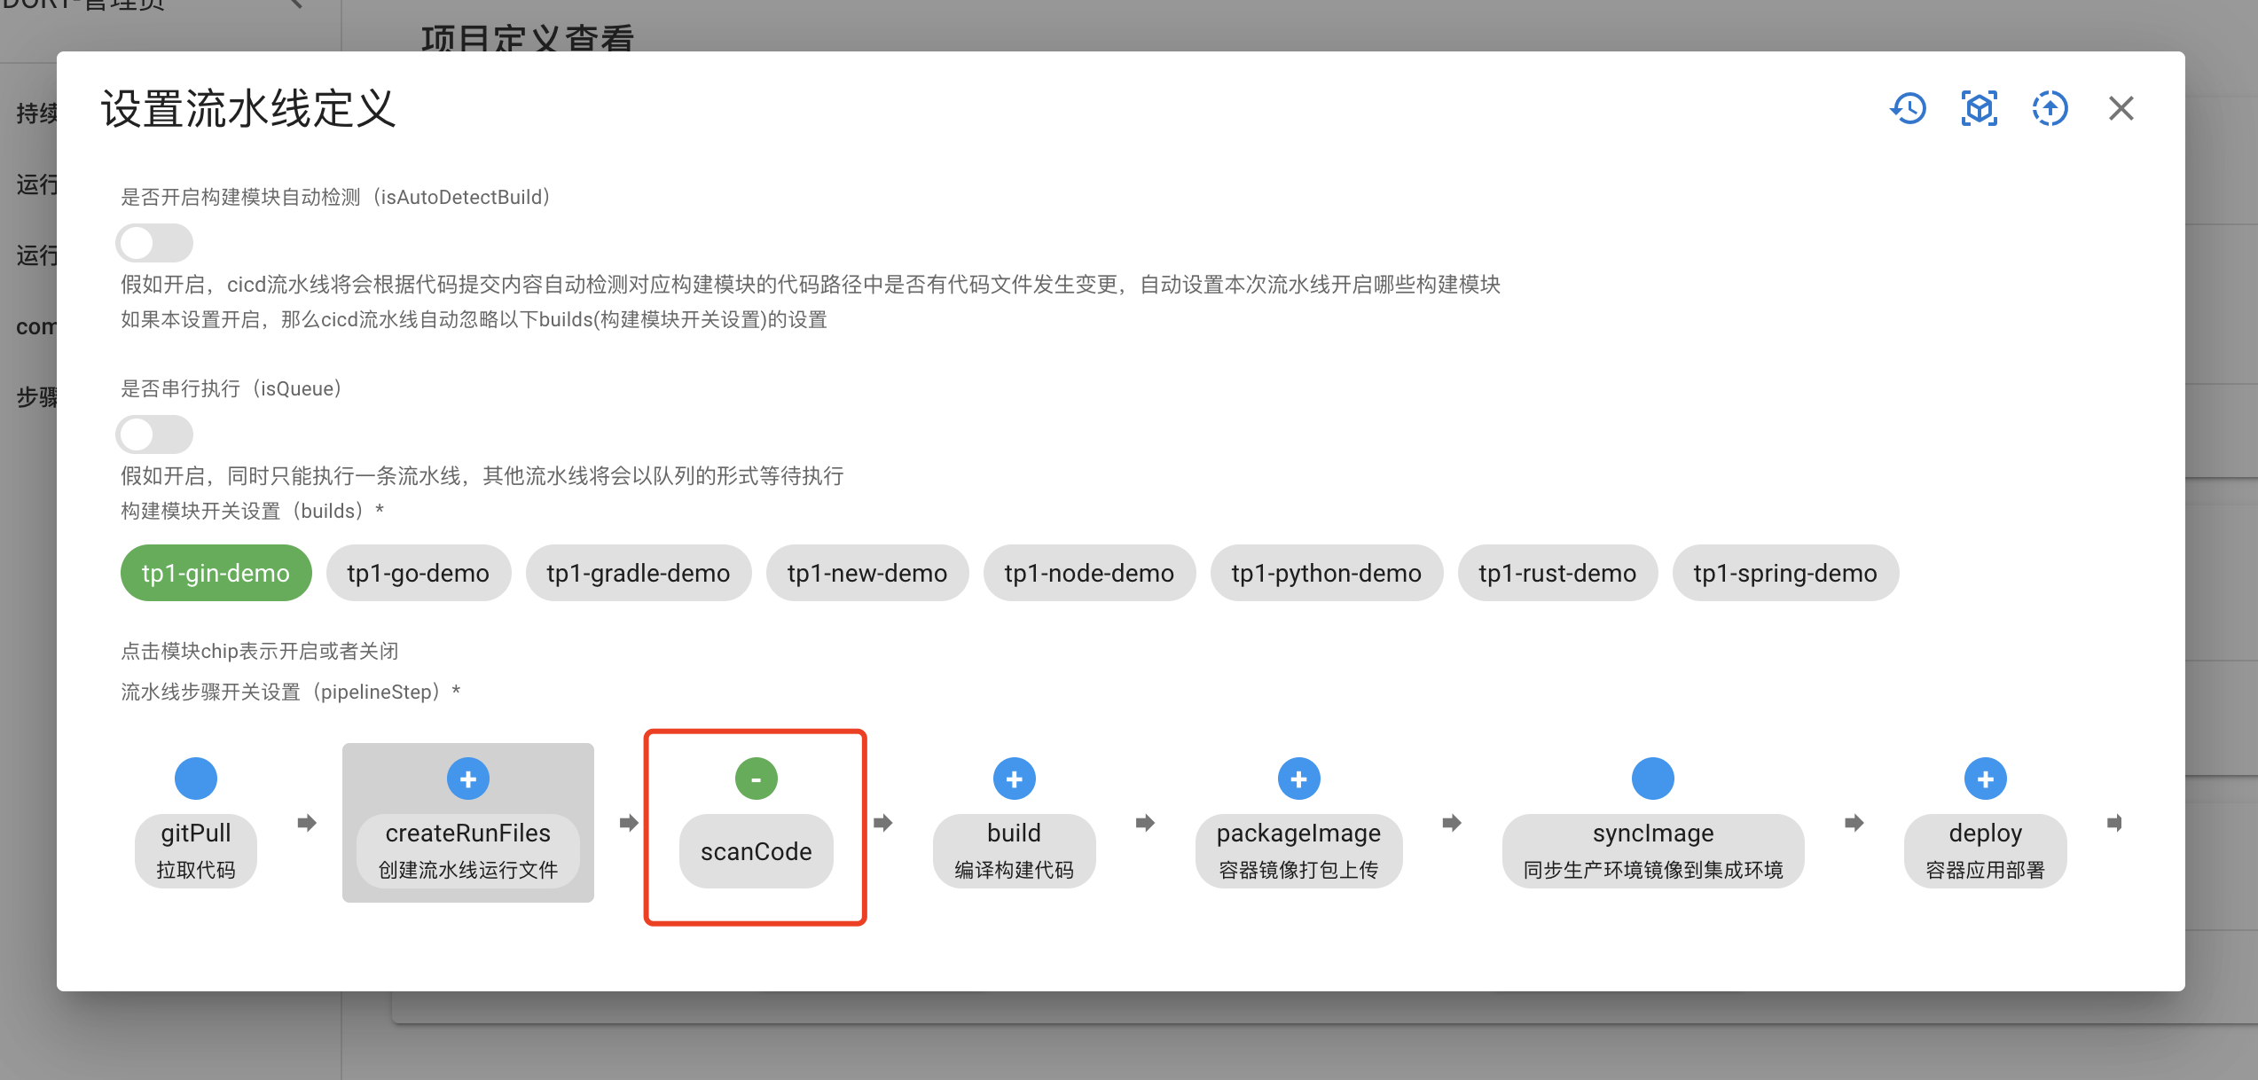Click the blue circle icon above gitPull

pyautogui.click(x=196, y=778)
